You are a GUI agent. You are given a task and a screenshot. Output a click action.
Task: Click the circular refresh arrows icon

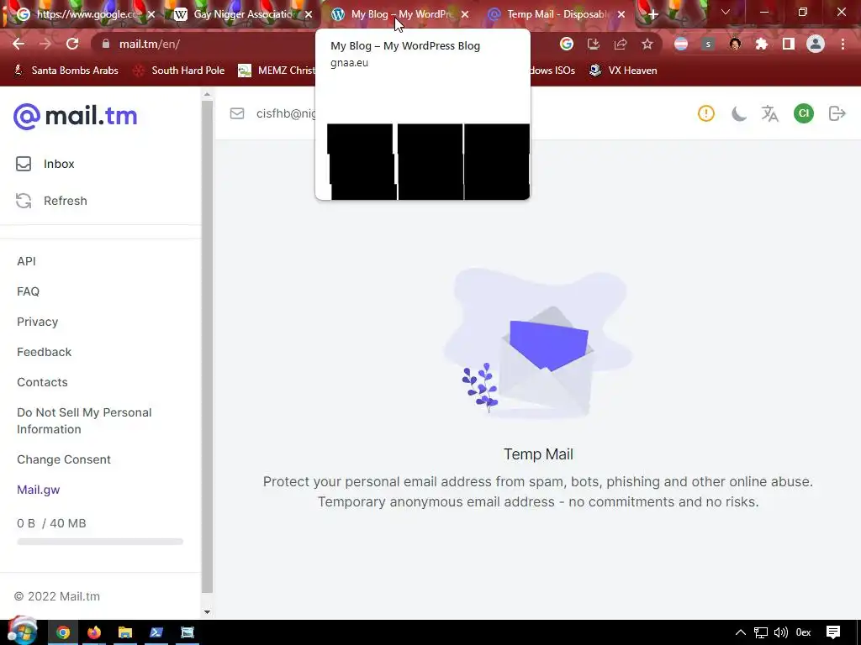coord(24,201)
